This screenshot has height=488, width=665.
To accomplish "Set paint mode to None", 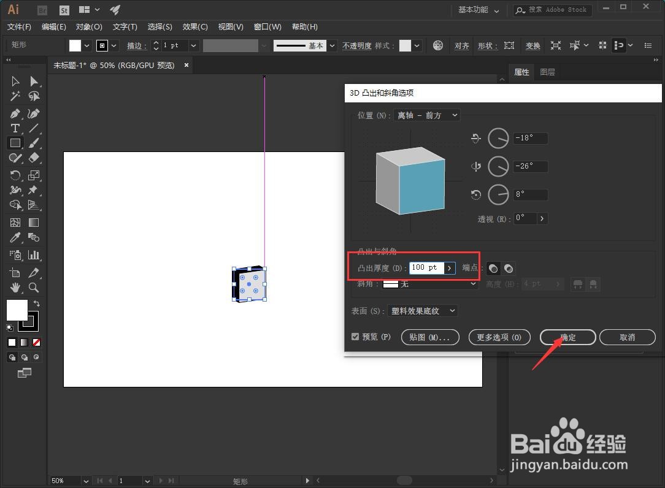I will click(x=36, y=342).
